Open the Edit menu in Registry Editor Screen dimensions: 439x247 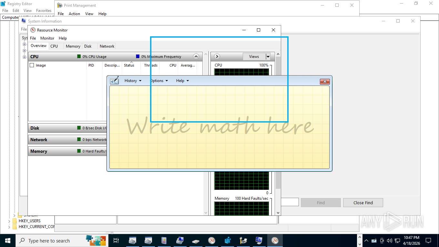click(x=16, y=11)
